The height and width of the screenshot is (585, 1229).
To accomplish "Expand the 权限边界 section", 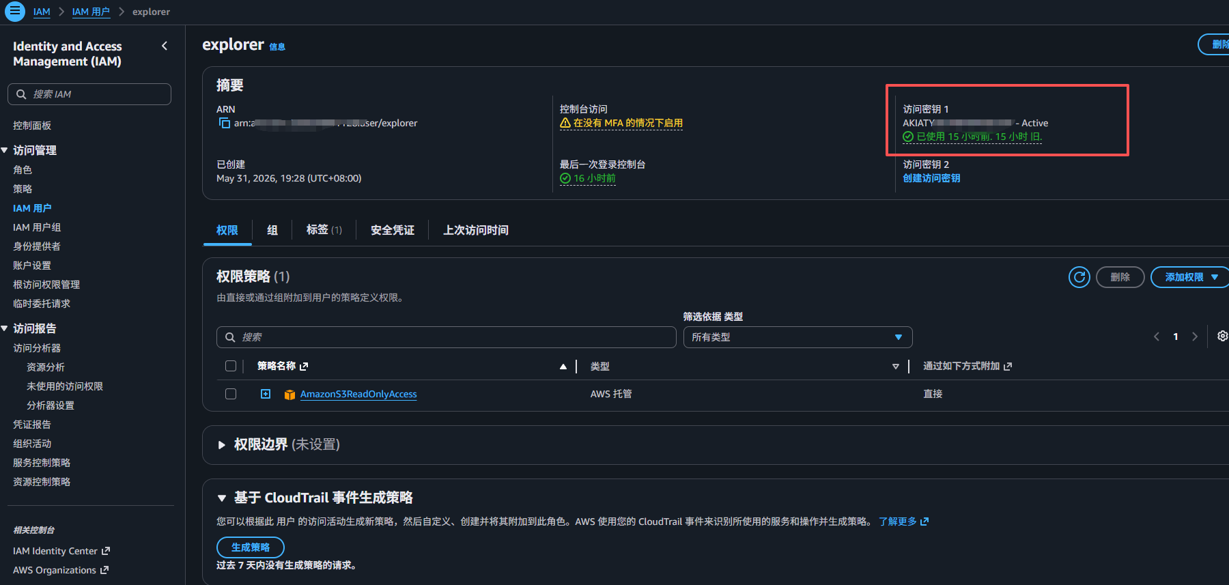I will click(x=221, y=445).
